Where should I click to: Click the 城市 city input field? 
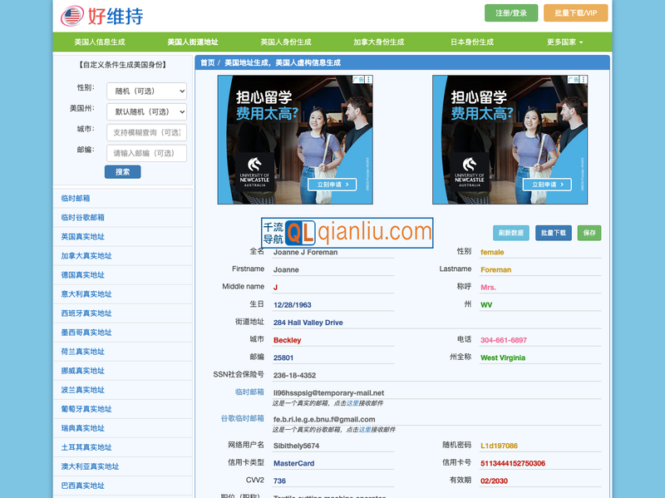tap(146, 133)
